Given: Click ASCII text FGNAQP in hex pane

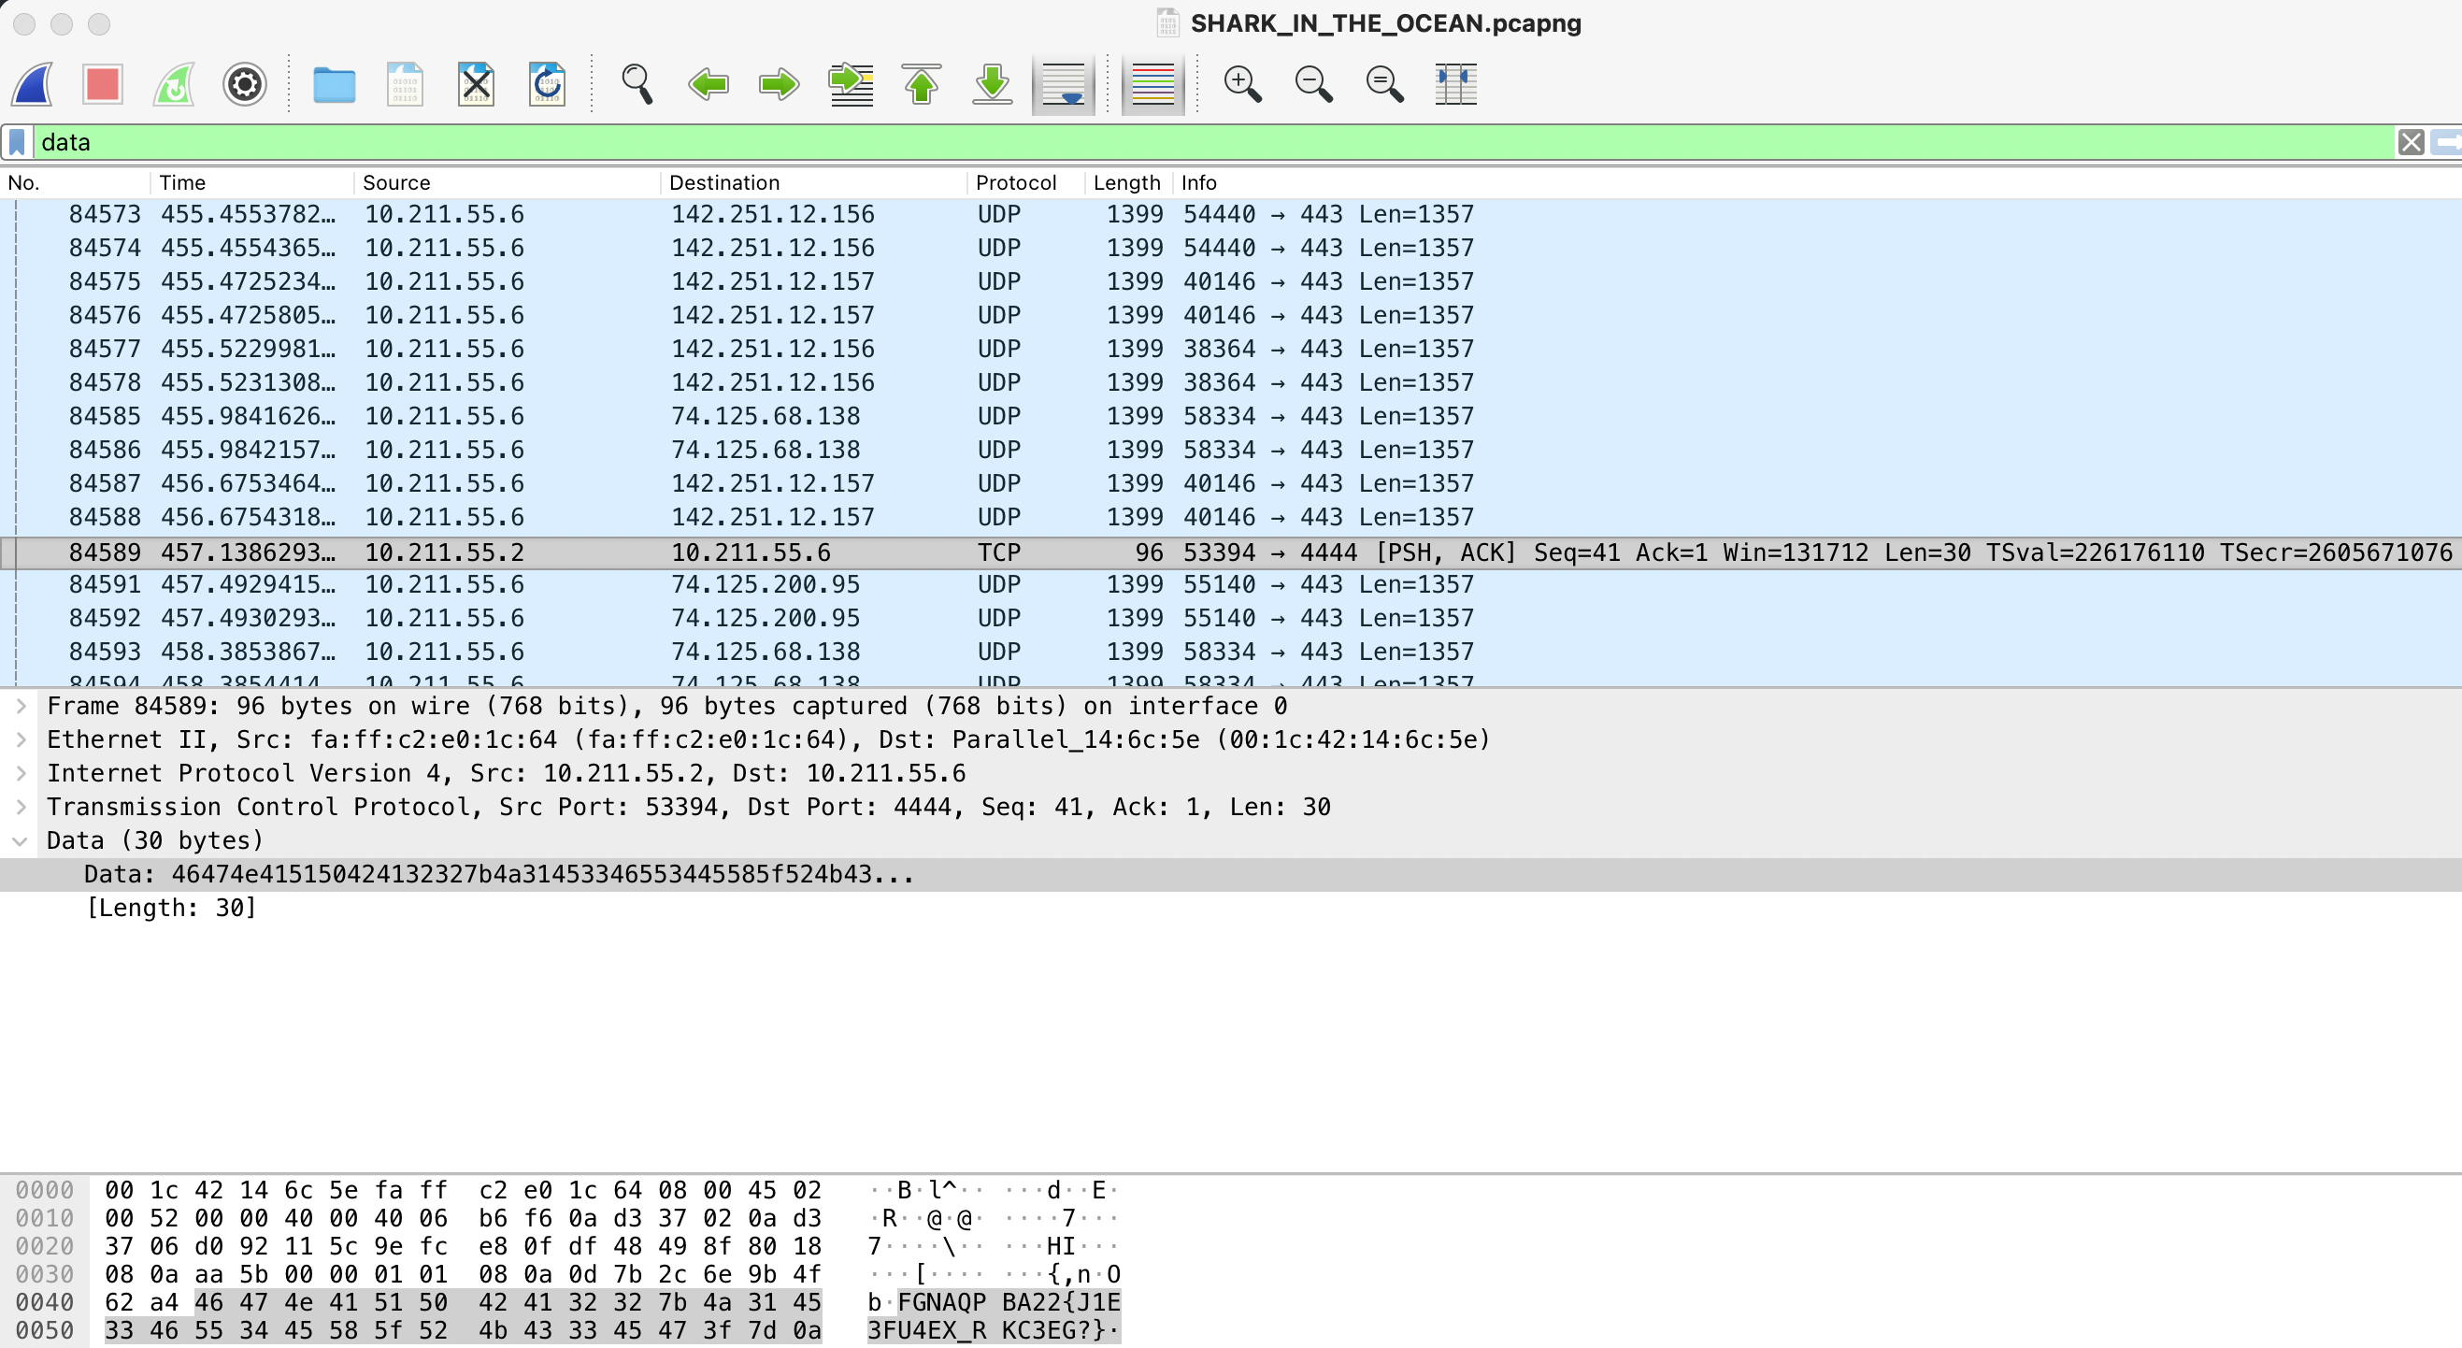Looking at the screenshot, I should [941, 1302].
